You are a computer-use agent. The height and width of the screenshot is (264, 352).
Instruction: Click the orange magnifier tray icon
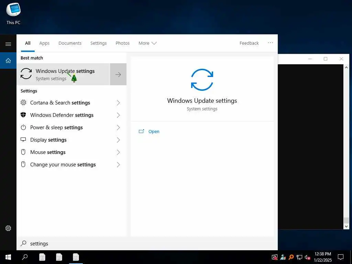click(291, 257)
